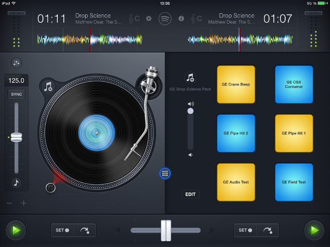Screen dimensions: 330x247
Task: Toggle the sampler pad grid view
Action: [x=165, y=173]
